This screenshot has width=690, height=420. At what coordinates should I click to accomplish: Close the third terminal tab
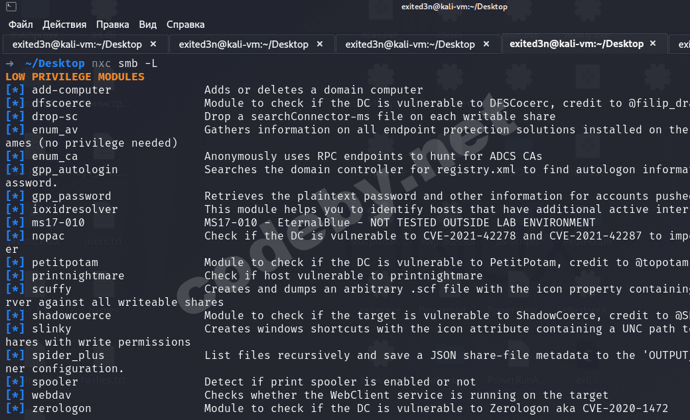click(x=486, y=44)
